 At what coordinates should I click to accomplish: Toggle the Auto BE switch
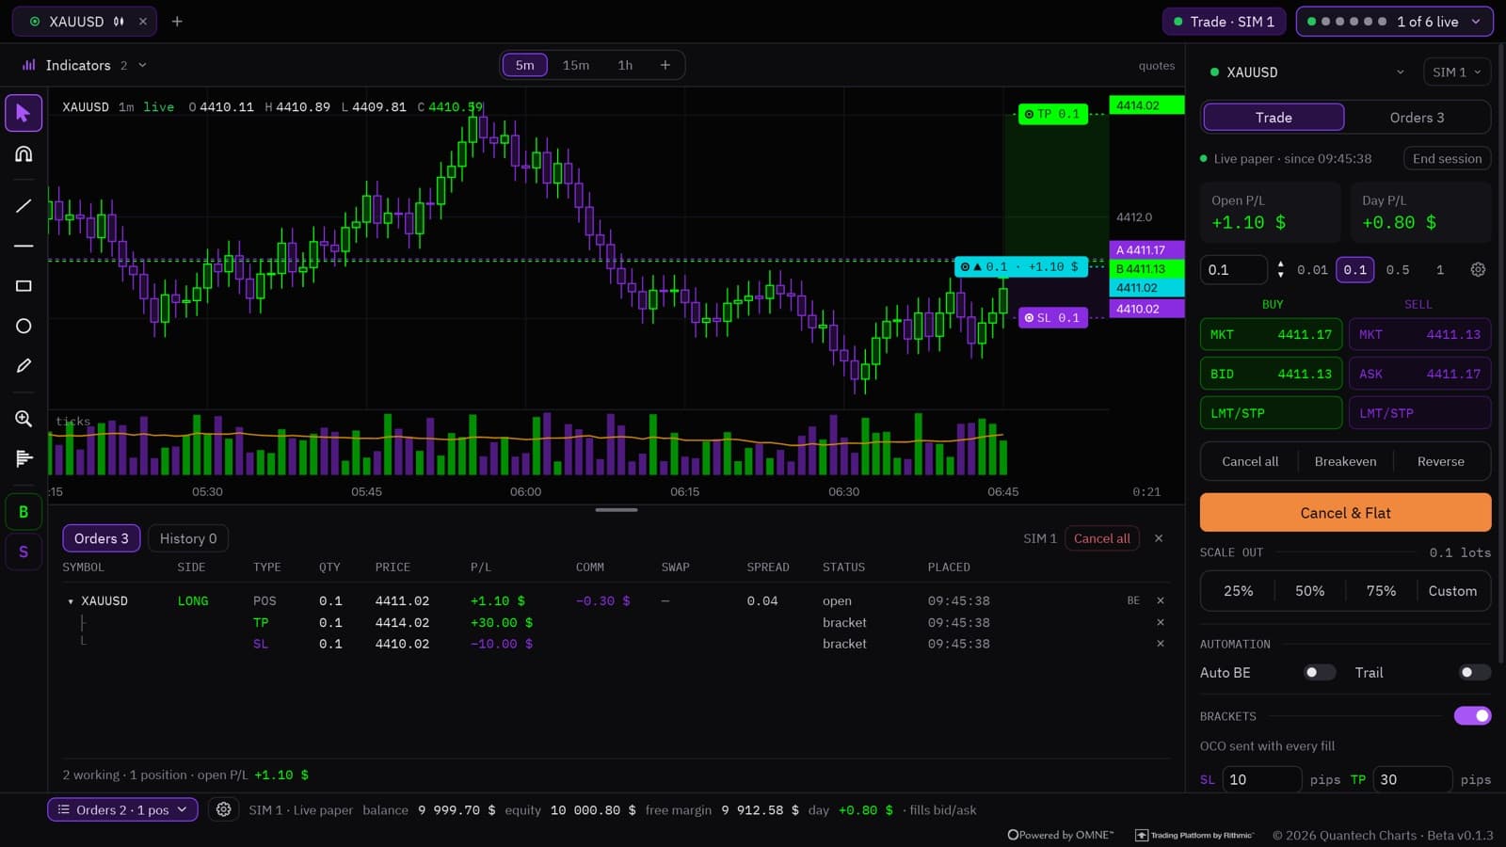pos(1320,672)
